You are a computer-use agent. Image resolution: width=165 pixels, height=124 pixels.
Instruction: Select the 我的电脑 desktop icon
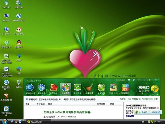6,18
